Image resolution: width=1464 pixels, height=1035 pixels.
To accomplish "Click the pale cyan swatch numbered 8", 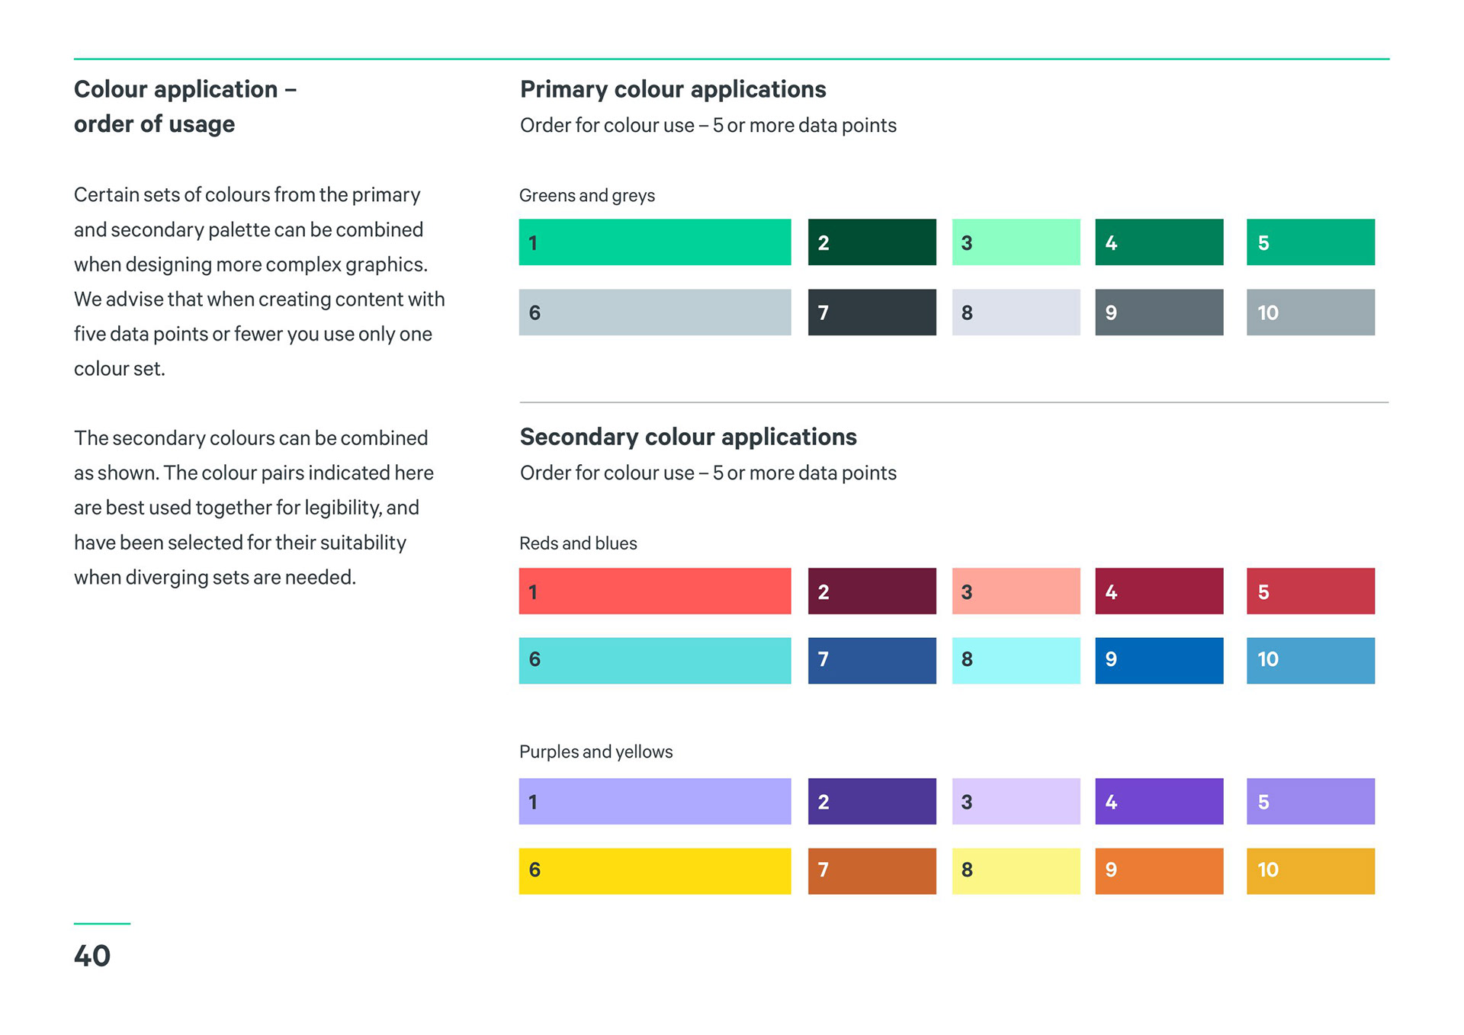I will coord(1016,660).
